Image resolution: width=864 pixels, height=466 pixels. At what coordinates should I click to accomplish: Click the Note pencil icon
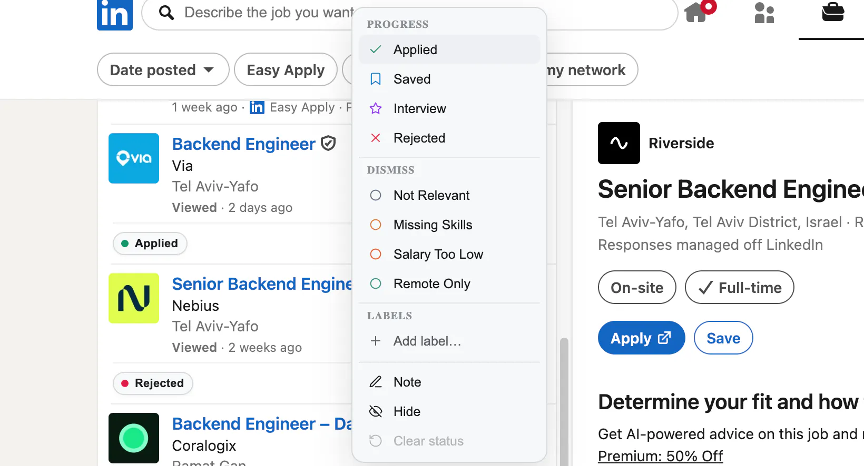pyautogui.click(x=376, y=382)
